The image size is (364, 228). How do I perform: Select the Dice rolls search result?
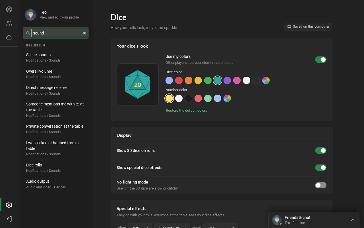click(x=55, y=168)
